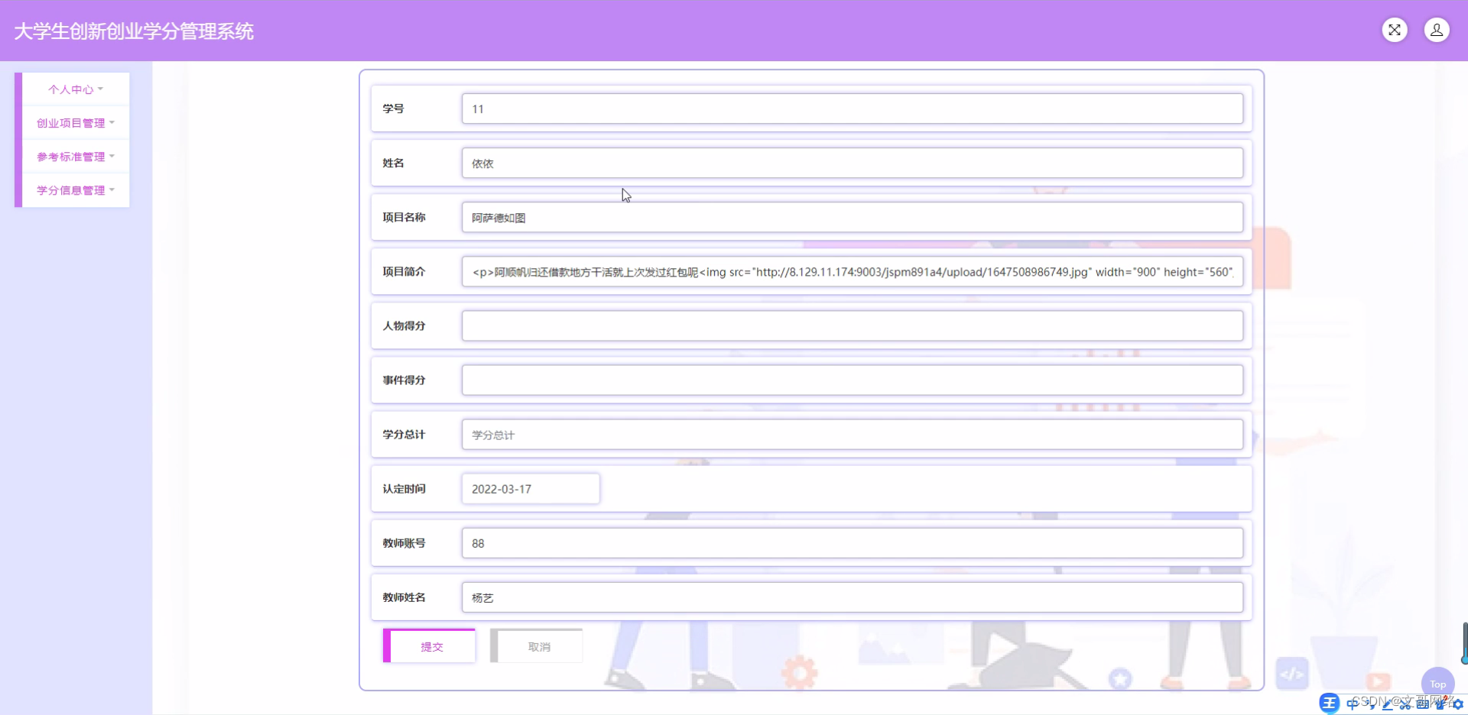Click the 教师姓名 field
The image size is (1468, 715).
[853, 597]
